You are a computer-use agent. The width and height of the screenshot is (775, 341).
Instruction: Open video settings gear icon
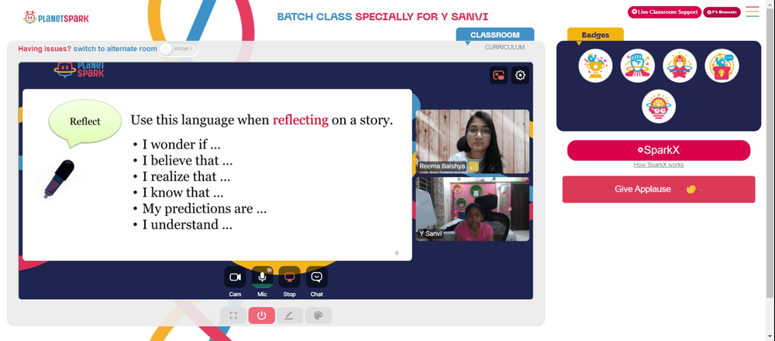[520, 76]
